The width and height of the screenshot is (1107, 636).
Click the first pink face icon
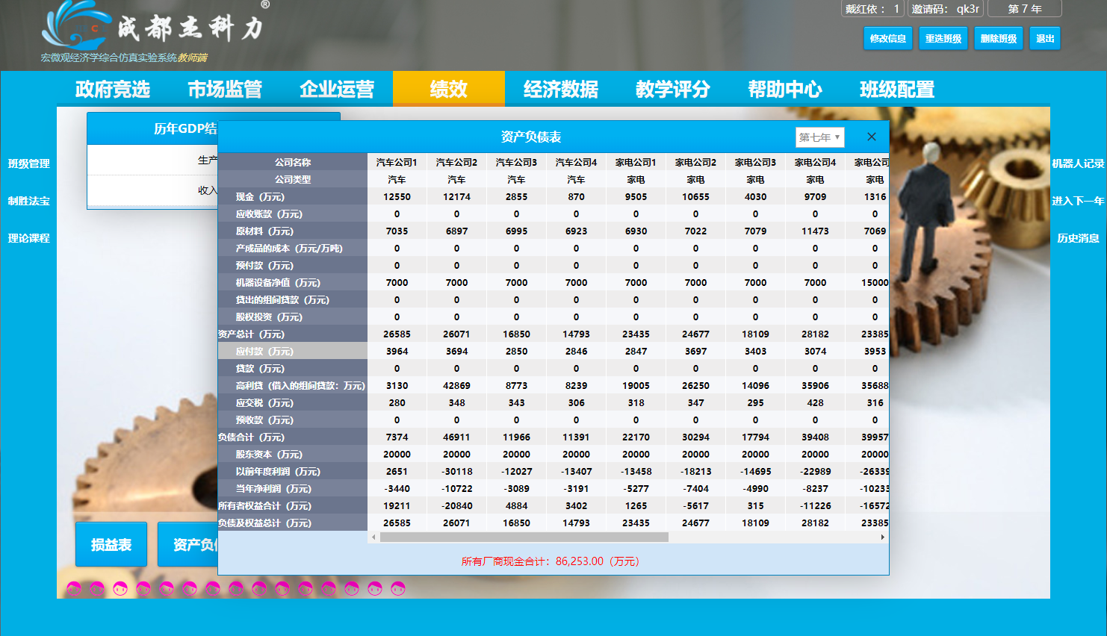[x=74, y=588]
